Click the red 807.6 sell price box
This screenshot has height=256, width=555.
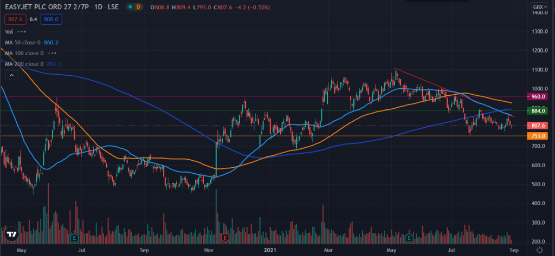coord(15,20)
